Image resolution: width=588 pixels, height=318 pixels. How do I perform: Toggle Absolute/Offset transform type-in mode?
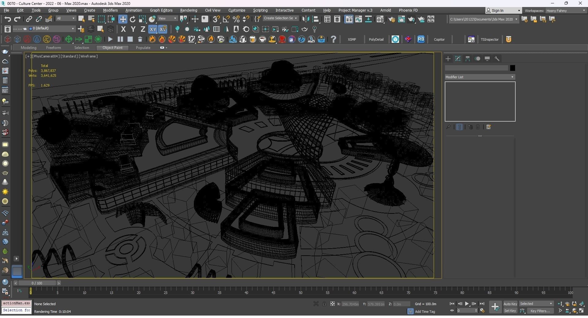coord(332,304)
